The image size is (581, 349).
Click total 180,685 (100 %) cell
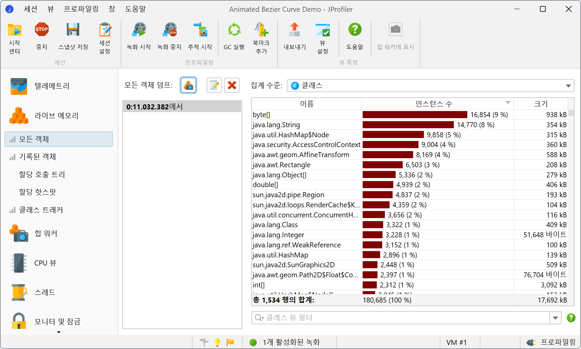[437, 300]
